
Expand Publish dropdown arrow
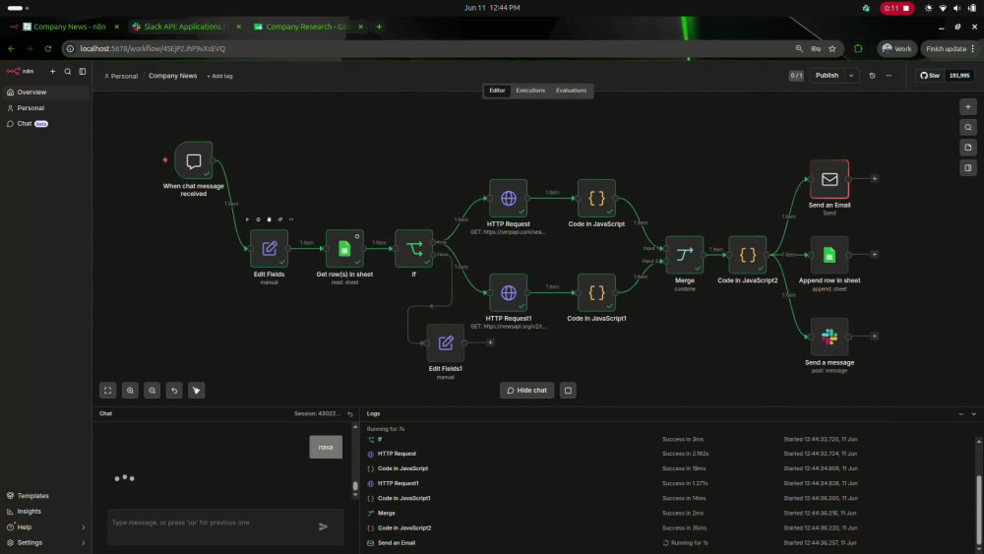tap(851, 76)
